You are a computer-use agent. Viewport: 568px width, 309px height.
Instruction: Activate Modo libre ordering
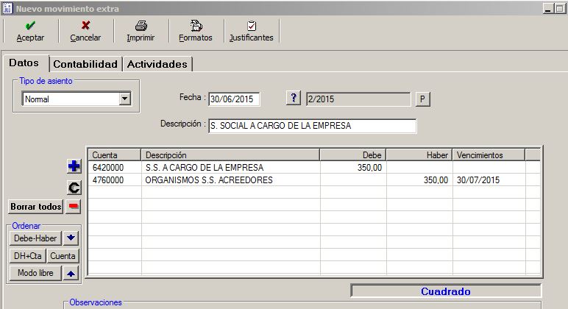[35, 273]
